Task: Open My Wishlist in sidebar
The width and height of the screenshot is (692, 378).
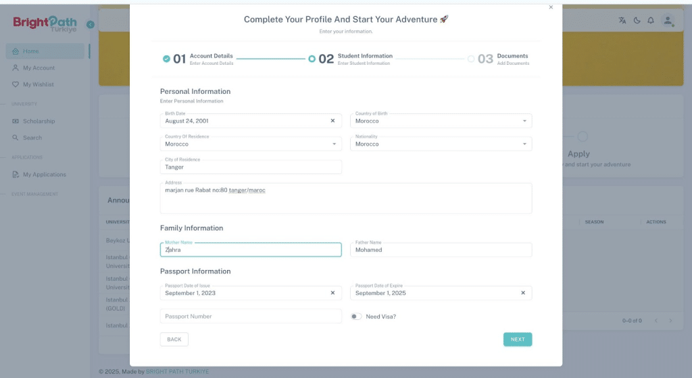Action: (x=38, y=84)
